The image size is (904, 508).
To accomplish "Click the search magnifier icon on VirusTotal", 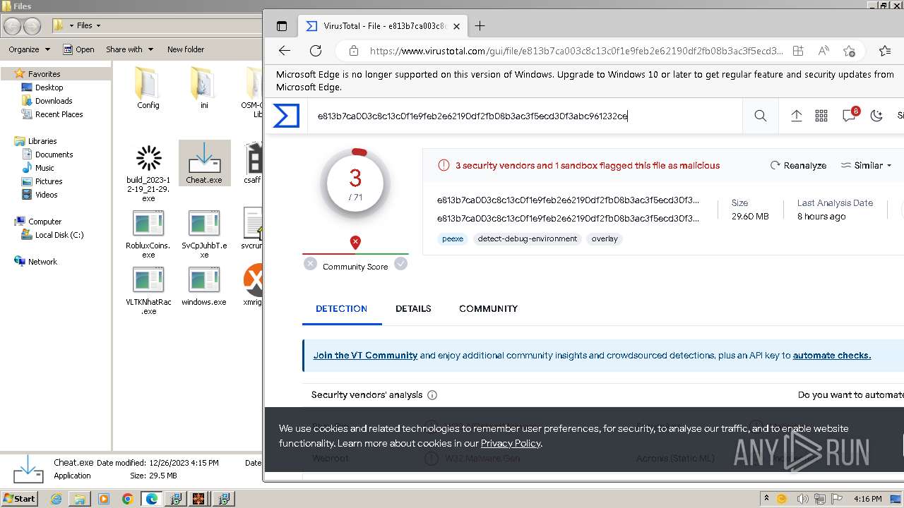I will 760,116.
